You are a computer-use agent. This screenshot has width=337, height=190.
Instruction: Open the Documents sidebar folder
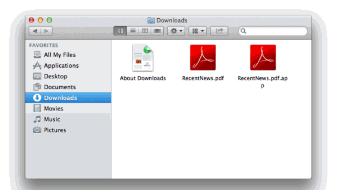pyautogui.click(x=59, y=87)
